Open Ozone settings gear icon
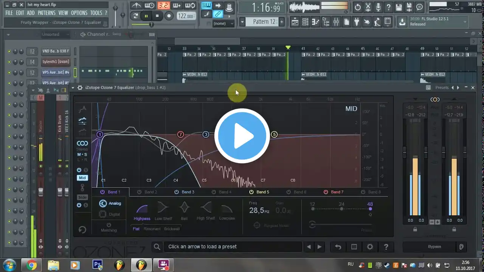This screenshot has width=484, height=272. pyautogui.click(x=370, y=247)
